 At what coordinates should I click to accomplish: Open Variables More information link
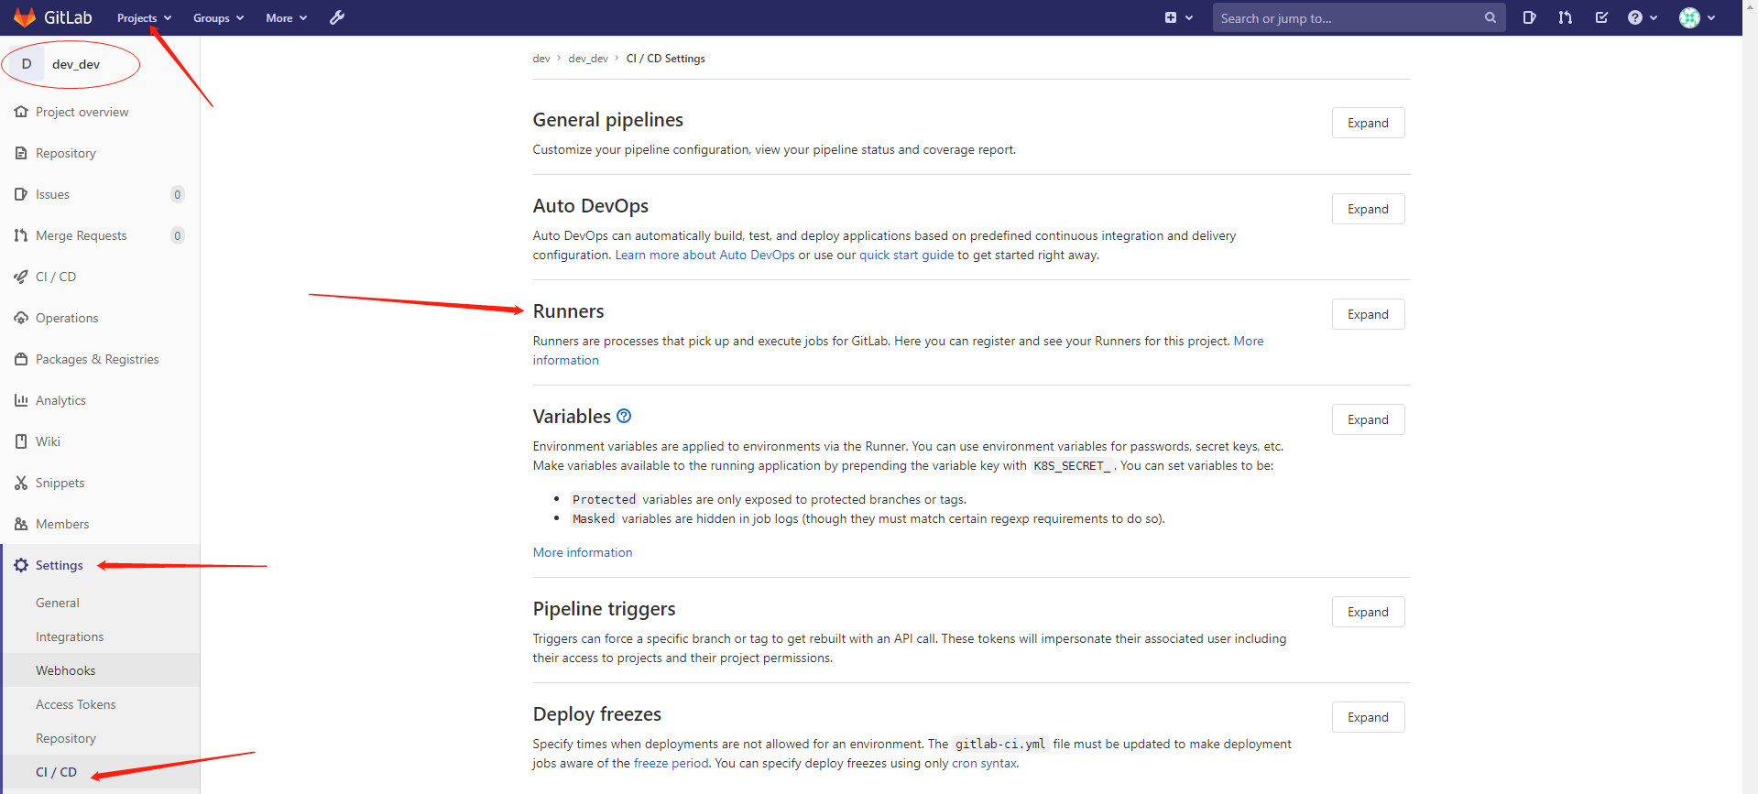(x=583, y=552)
